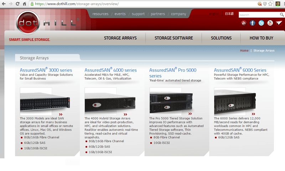Open the RSS feed icon

(x=244, y=23)
